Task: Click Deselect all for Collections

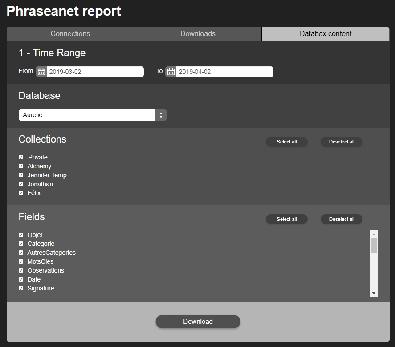Action: point(342,142)
